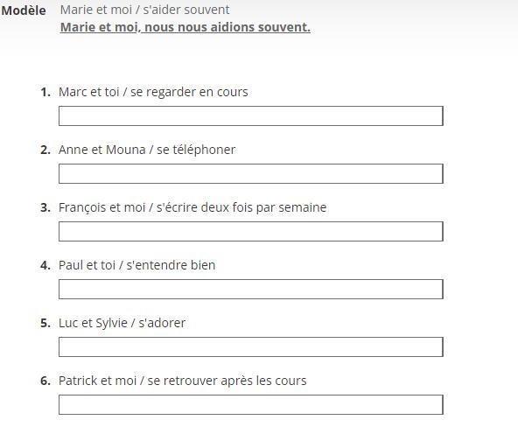This screenshot has height=434, width=518.
Task: Activate the input under Luc et Sylvie
Action: point(251,347)
